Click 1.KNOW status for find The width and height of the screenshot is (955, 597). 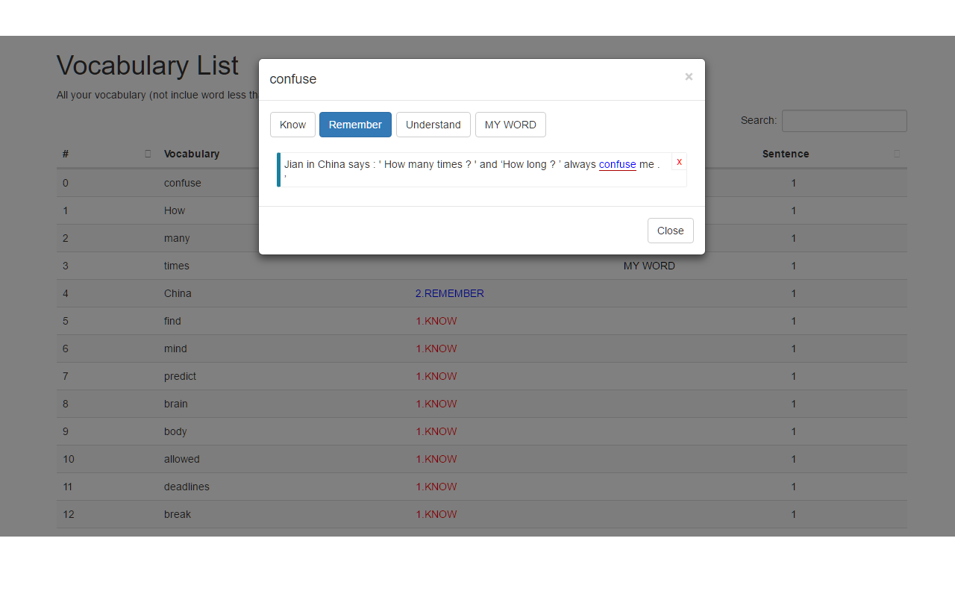pos(436,321)
